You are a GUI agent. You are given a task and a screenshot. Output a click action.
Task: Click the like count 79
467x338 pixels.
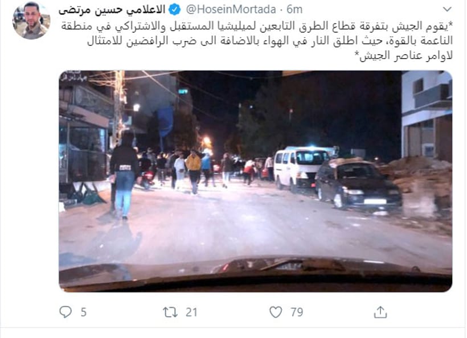(297, 312)
